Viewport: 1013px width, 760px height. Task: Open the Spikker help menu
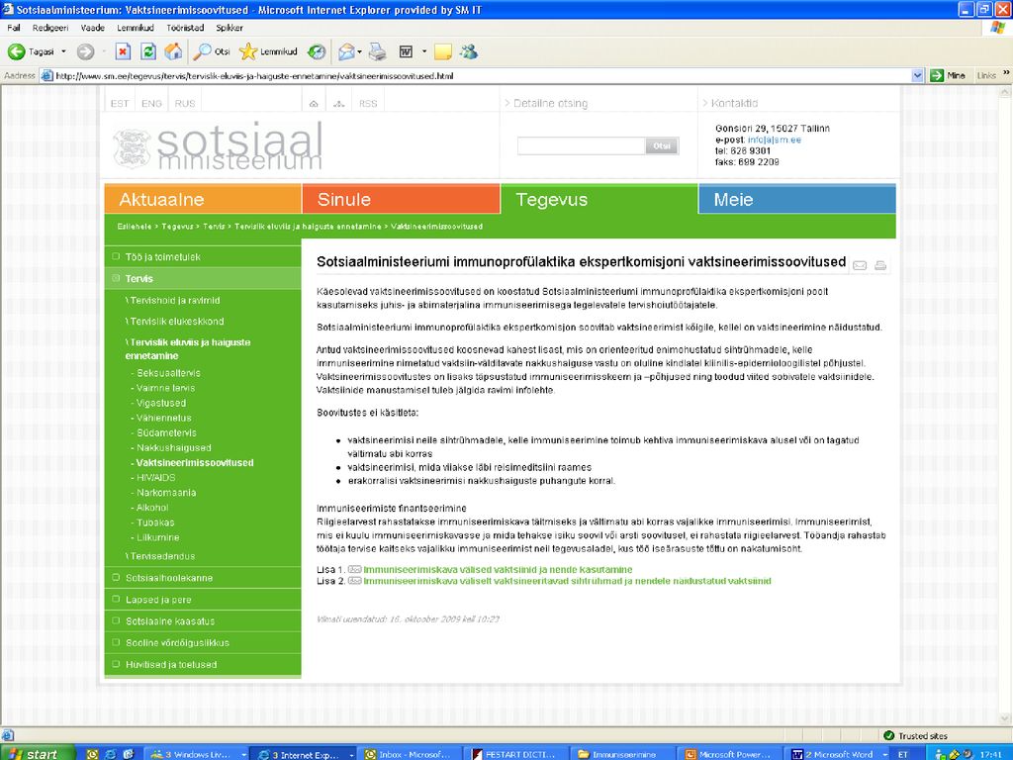230,28
